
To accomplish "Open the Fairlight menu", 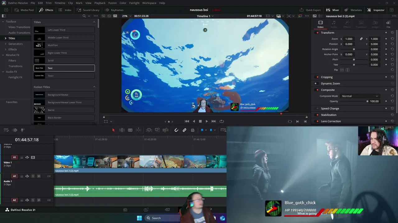I will point(134,3).
